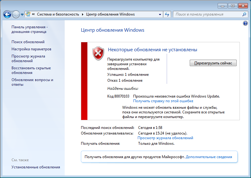Click the Control Panel icon in address bar
The height and width of the screenshot is (178, 251).
(28, 14)
